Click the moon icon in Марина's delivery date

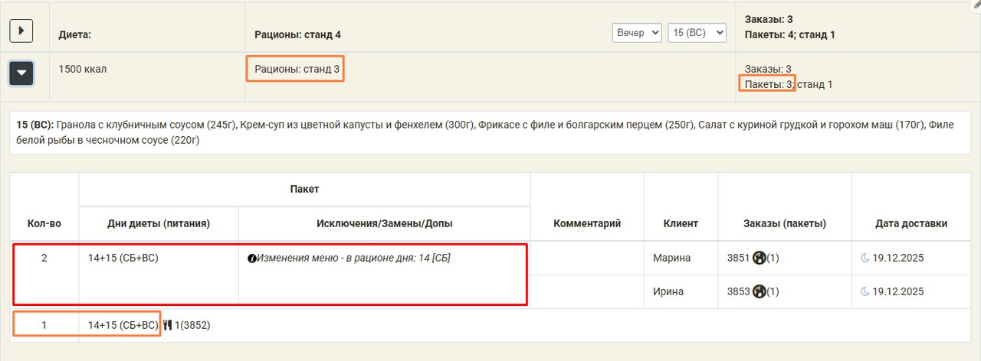(x=865, y=259)
